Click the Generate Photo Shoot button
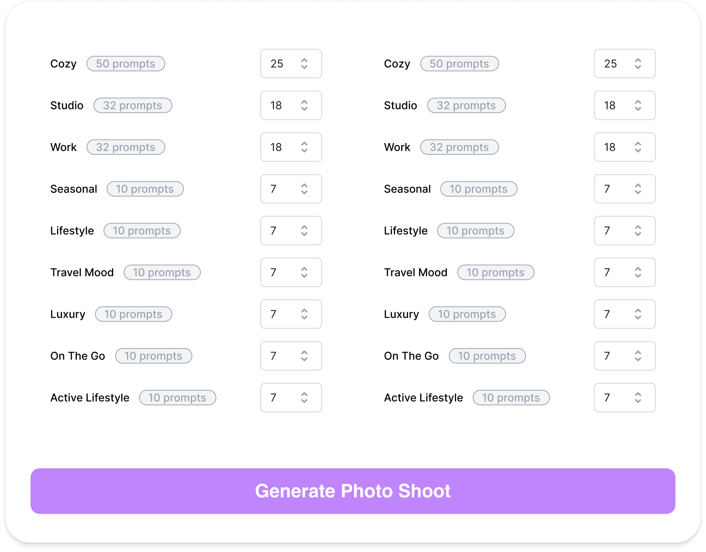706x552 pixels. click(353, 491)
